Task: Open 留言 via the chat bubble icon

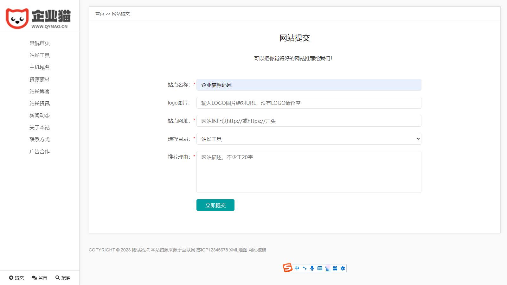Action: pyautogui.click(x=34, y=278)
